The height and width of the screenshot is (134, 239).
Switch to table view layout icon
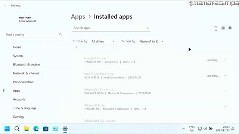click(x=230, y=28)
